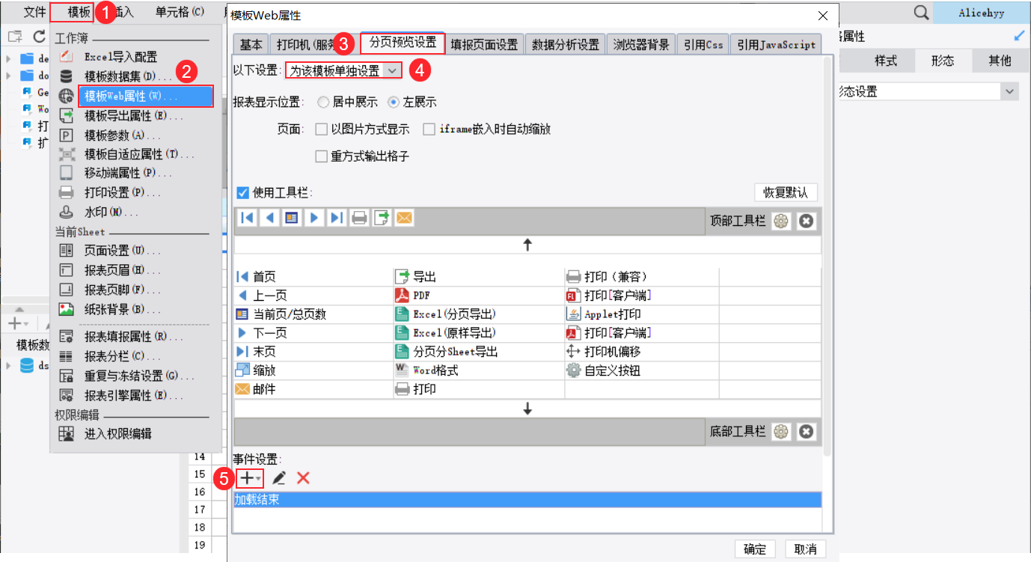Image resolution: width=1031 pixels, height=562 pixels.
Task: Open top toolbar gear settings icon
Action: [x=781, y=222]
